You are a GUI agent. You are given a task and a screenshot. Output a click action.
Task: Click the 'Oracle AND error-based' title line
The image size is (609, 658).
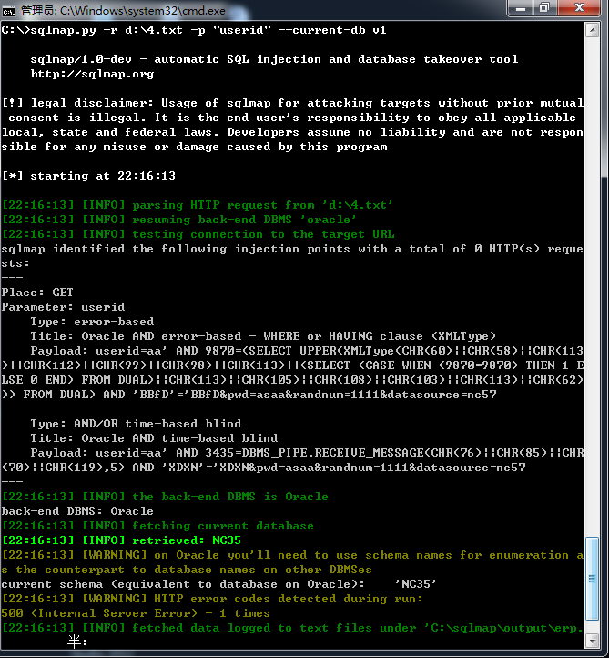[x=263, y=336]
